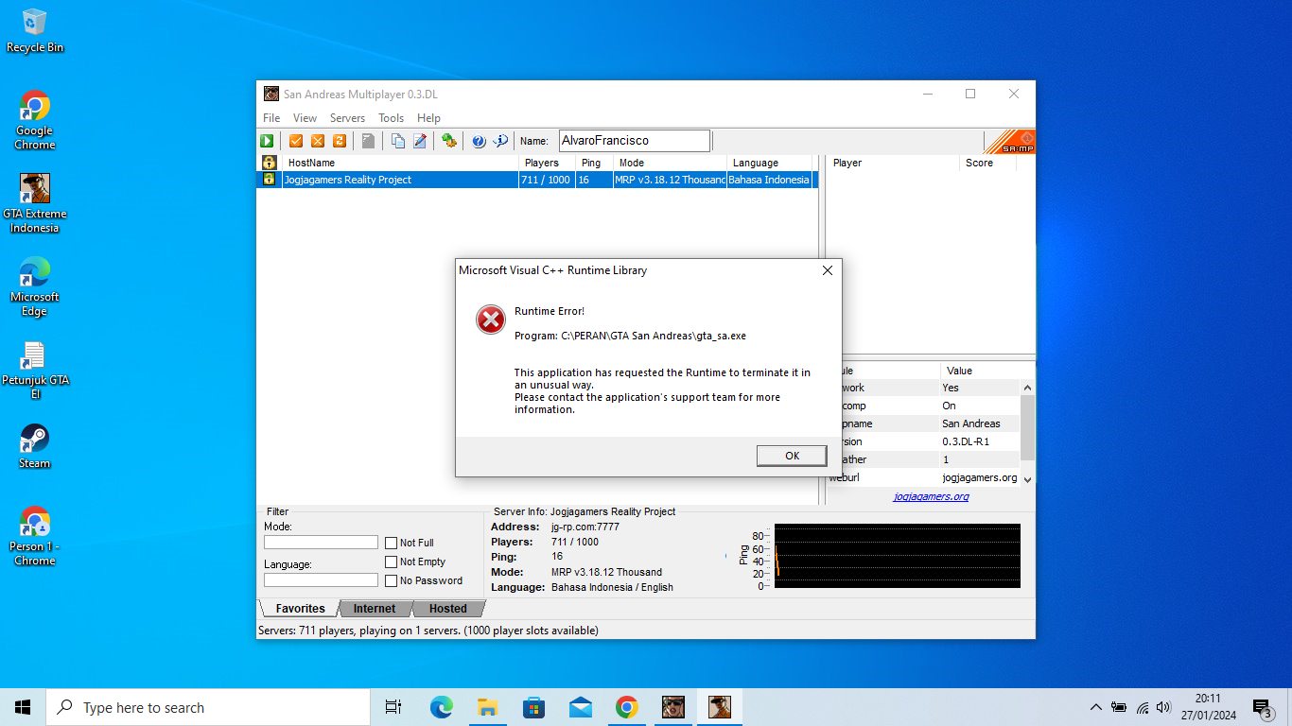Sort servers by HostName column header
This screenshot has height=726, width=1292.
tap(400, 163)
